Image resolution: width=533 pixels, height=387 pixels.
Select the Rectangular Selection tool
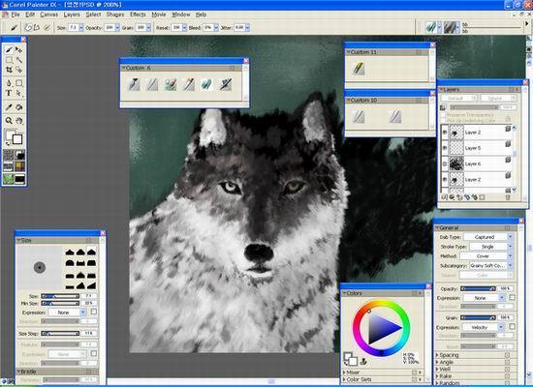point(9,60)
